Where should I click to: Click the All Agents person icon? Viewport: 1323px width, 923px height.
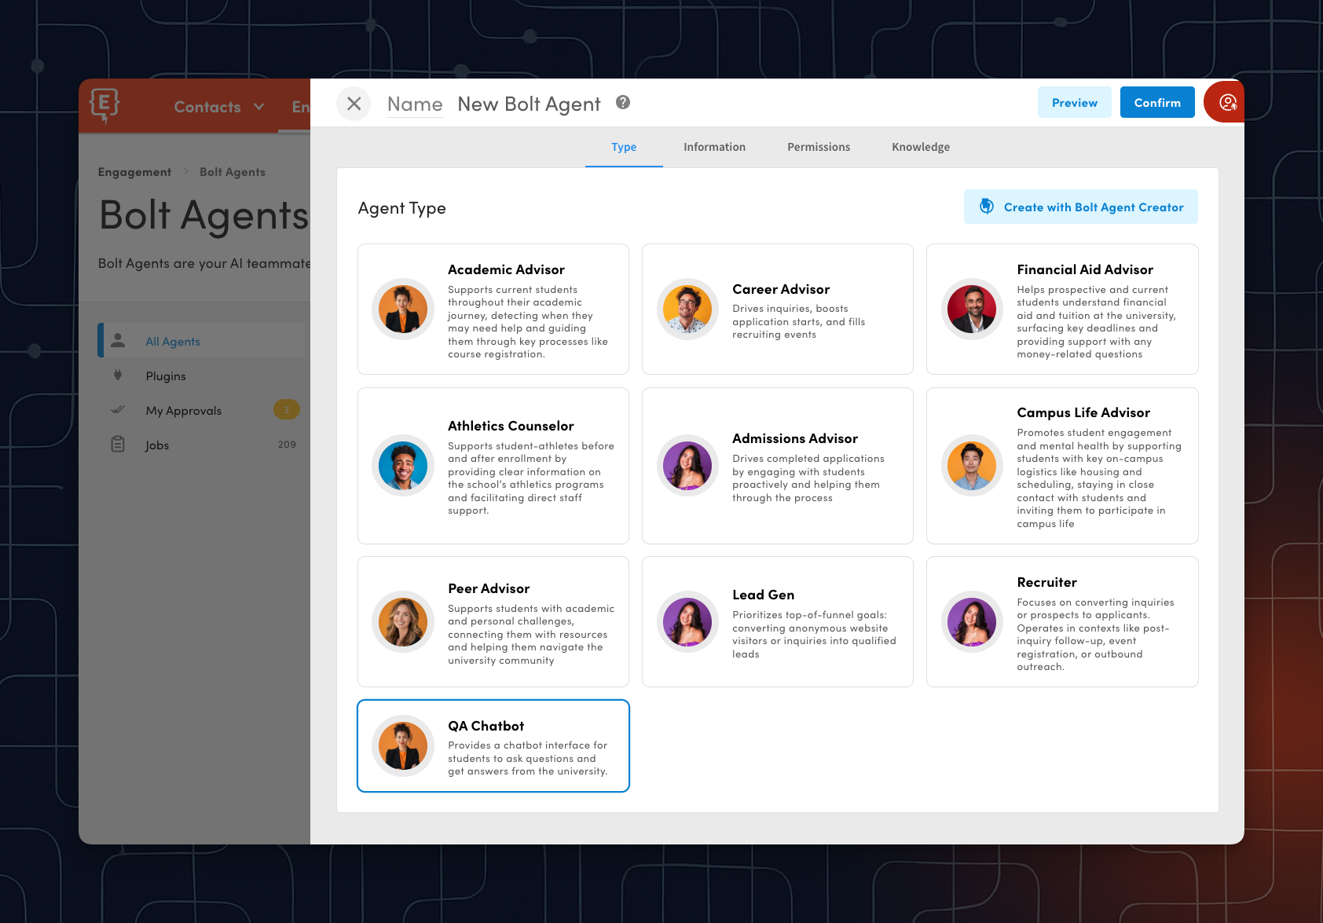(x=118, y=340)
